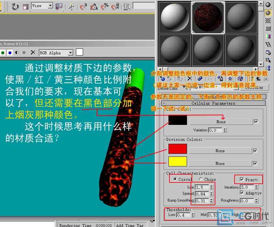Click the Cellular map type button
Viewport: 274px width, 227px height.
pyautogui.click(x=254, y=87)
